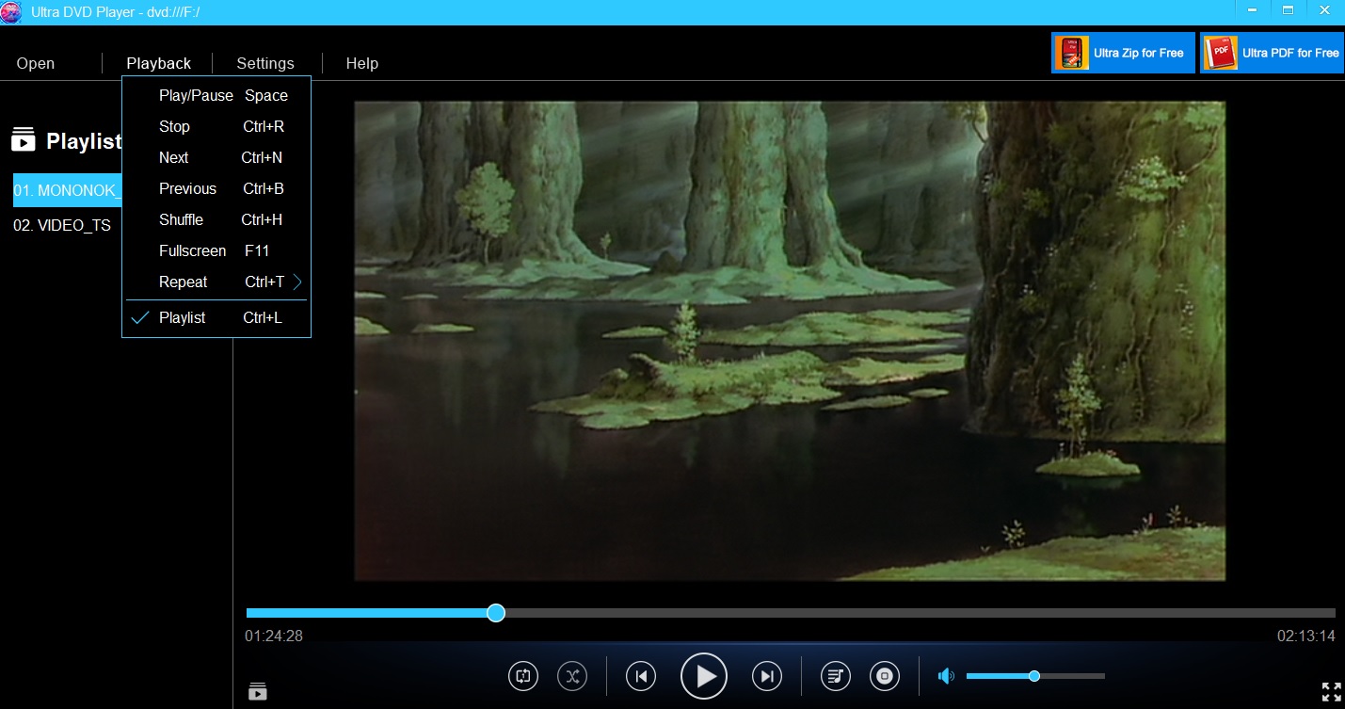Viewport: 1345px width, 709px height.
Task: Click the large round play button
Action: (x=704, y=675)
